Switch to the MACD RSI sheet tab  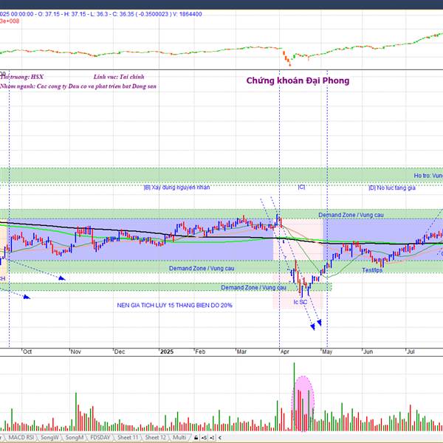click(x=21, y=437)
